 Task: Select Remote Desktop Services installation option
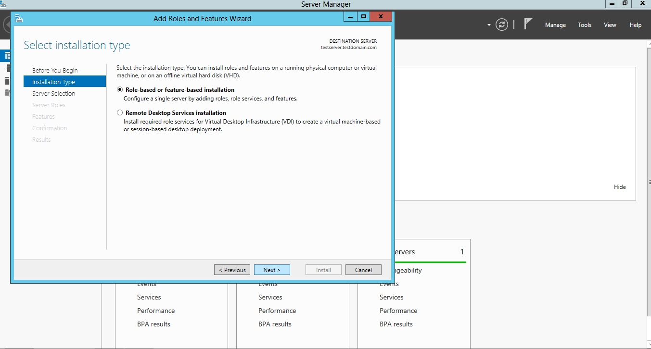click(x=120, y=113)
